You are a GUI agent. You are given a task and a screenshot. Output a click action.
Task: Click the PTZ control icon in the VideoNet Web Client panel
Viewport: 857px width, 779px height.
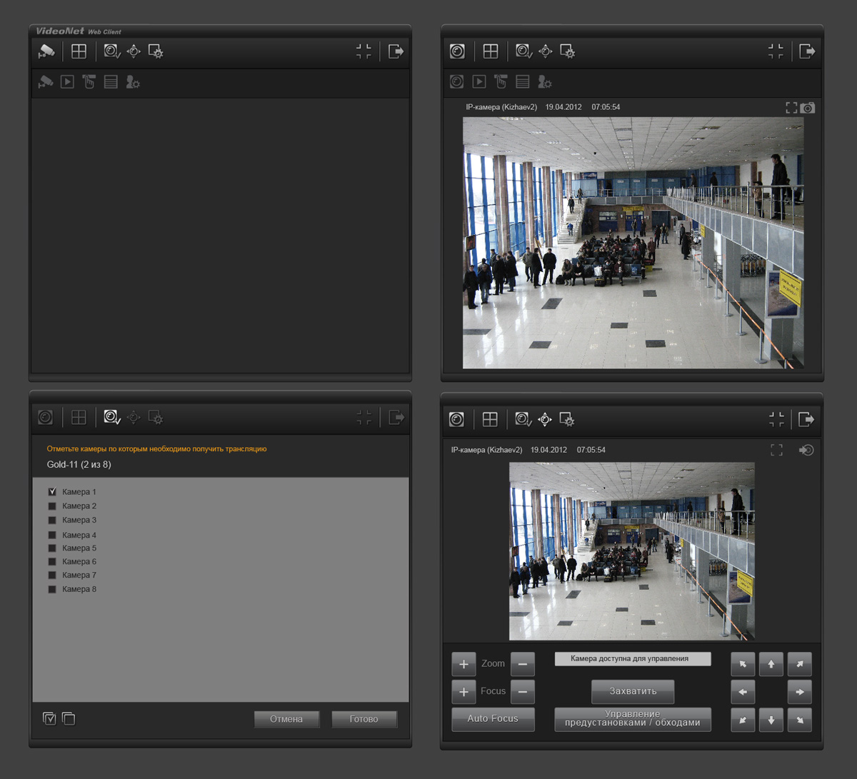(134, 51)
